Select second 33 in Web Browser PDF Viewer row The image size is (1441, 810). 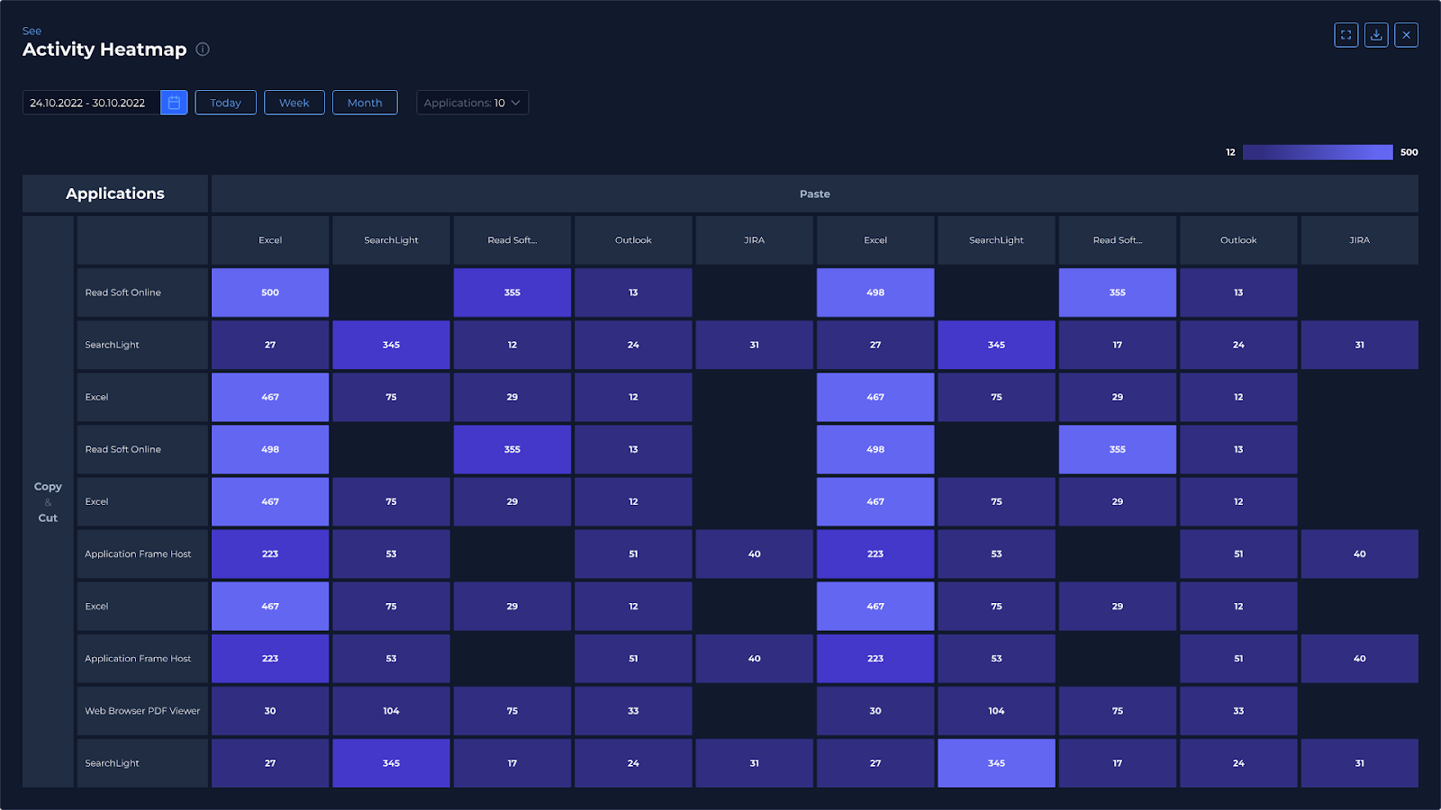[1238, 711]
